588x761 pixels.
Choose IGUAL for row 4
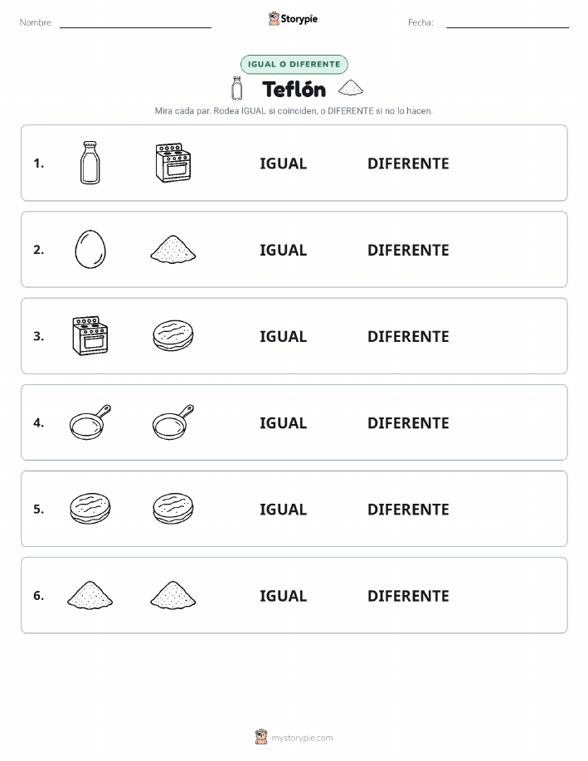284,422
